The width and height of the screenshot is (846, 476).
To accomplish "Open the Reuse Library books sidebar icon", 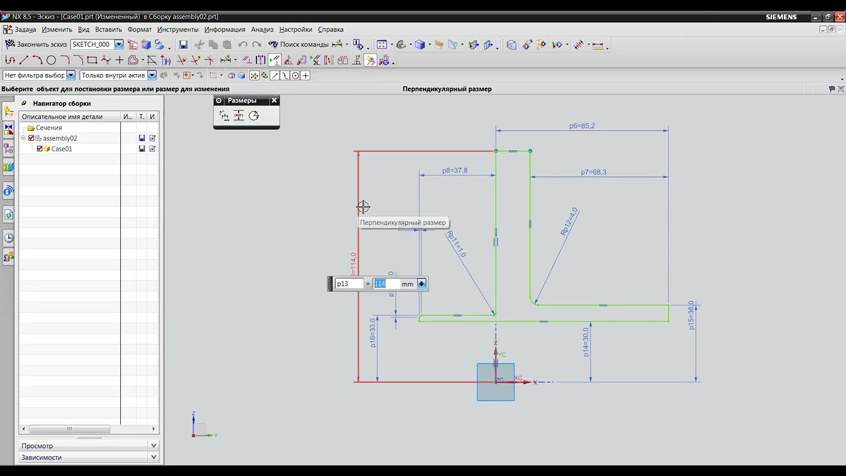I will tap(9, 167).
